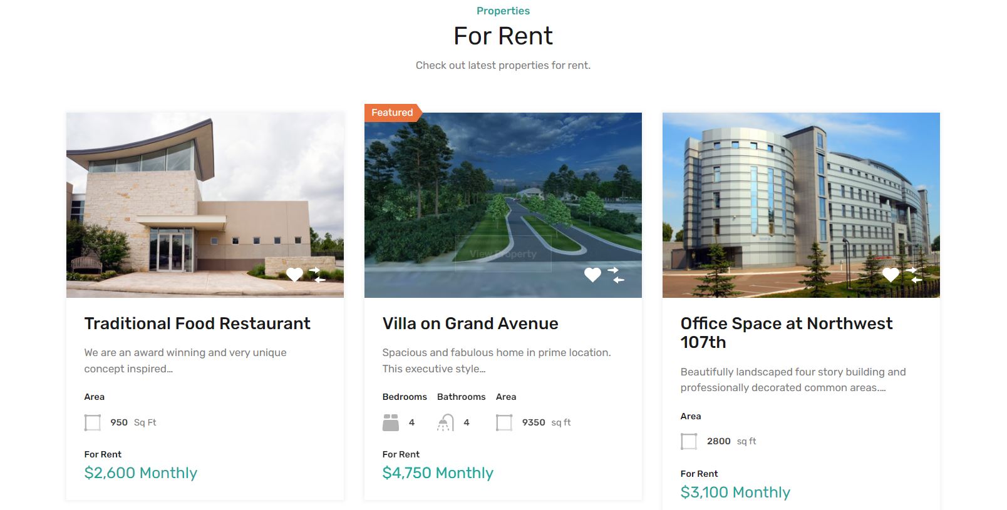Click the $2,600 Monthly price

click(x=141, y=473)
